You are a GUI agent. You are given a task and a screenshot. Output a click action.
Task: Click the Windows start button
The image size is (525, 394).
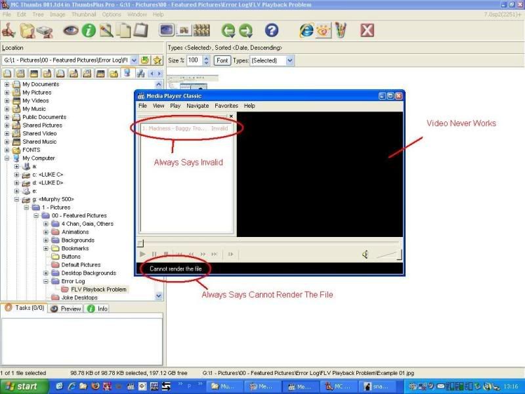24,386
